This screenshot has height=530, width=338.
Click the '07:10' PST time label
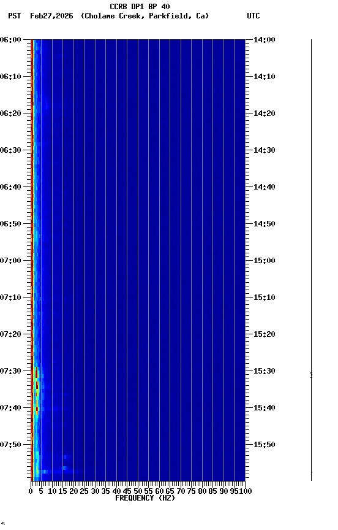point(10,298)
